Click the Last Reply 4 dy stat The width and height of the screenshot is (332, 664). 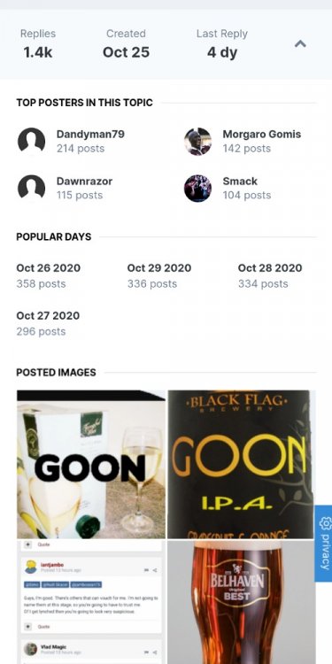[x=222, y=44]
